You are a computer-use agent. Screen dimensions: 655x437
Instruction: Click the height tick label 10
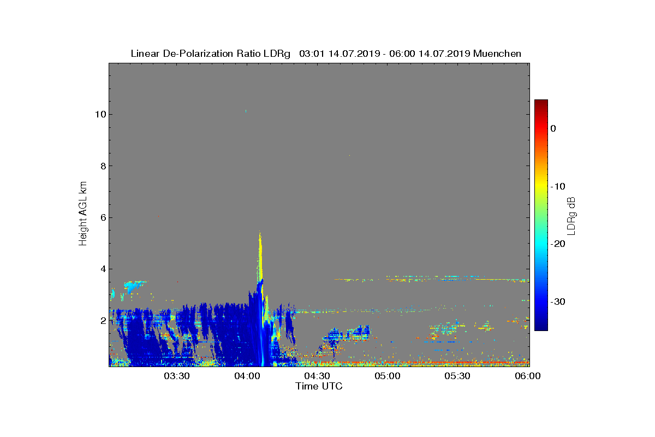100,114
